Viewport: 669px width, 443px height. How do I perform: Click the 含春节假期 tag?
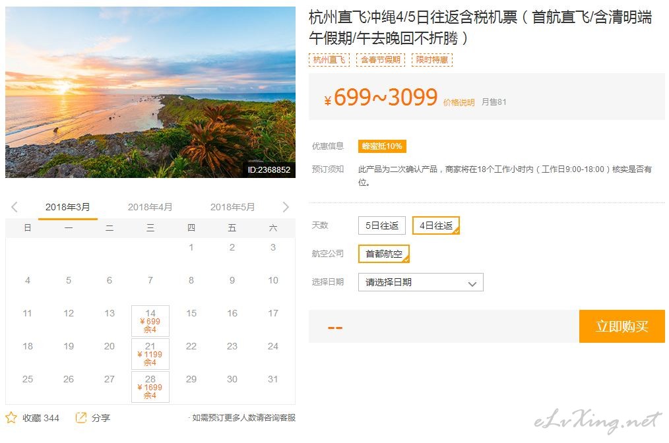[x=381, y=60]
